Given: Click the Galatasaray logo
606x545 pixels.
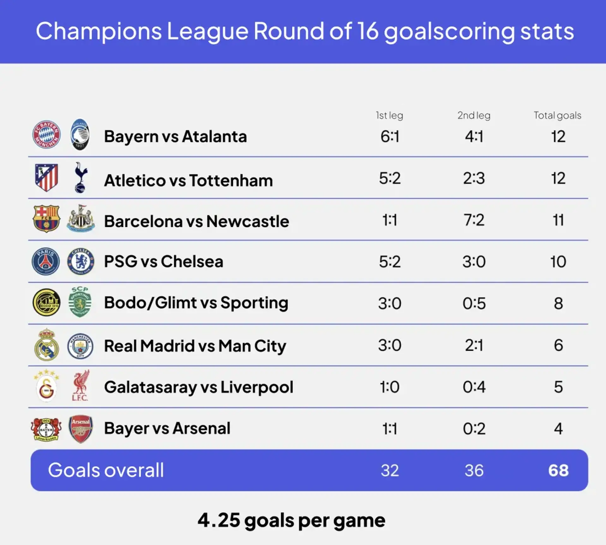Looking at the screenshot, I should (x=46, y=386).
